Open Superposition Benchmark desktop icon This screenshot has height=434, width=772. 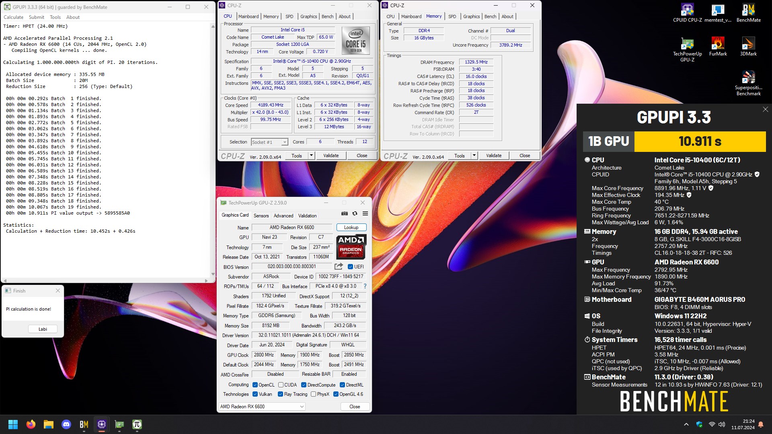click(748, 83)
